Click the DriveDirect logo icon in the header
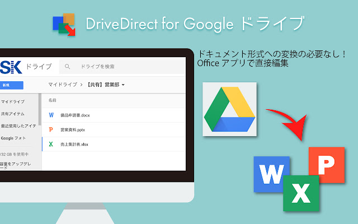 pos(64,25)
